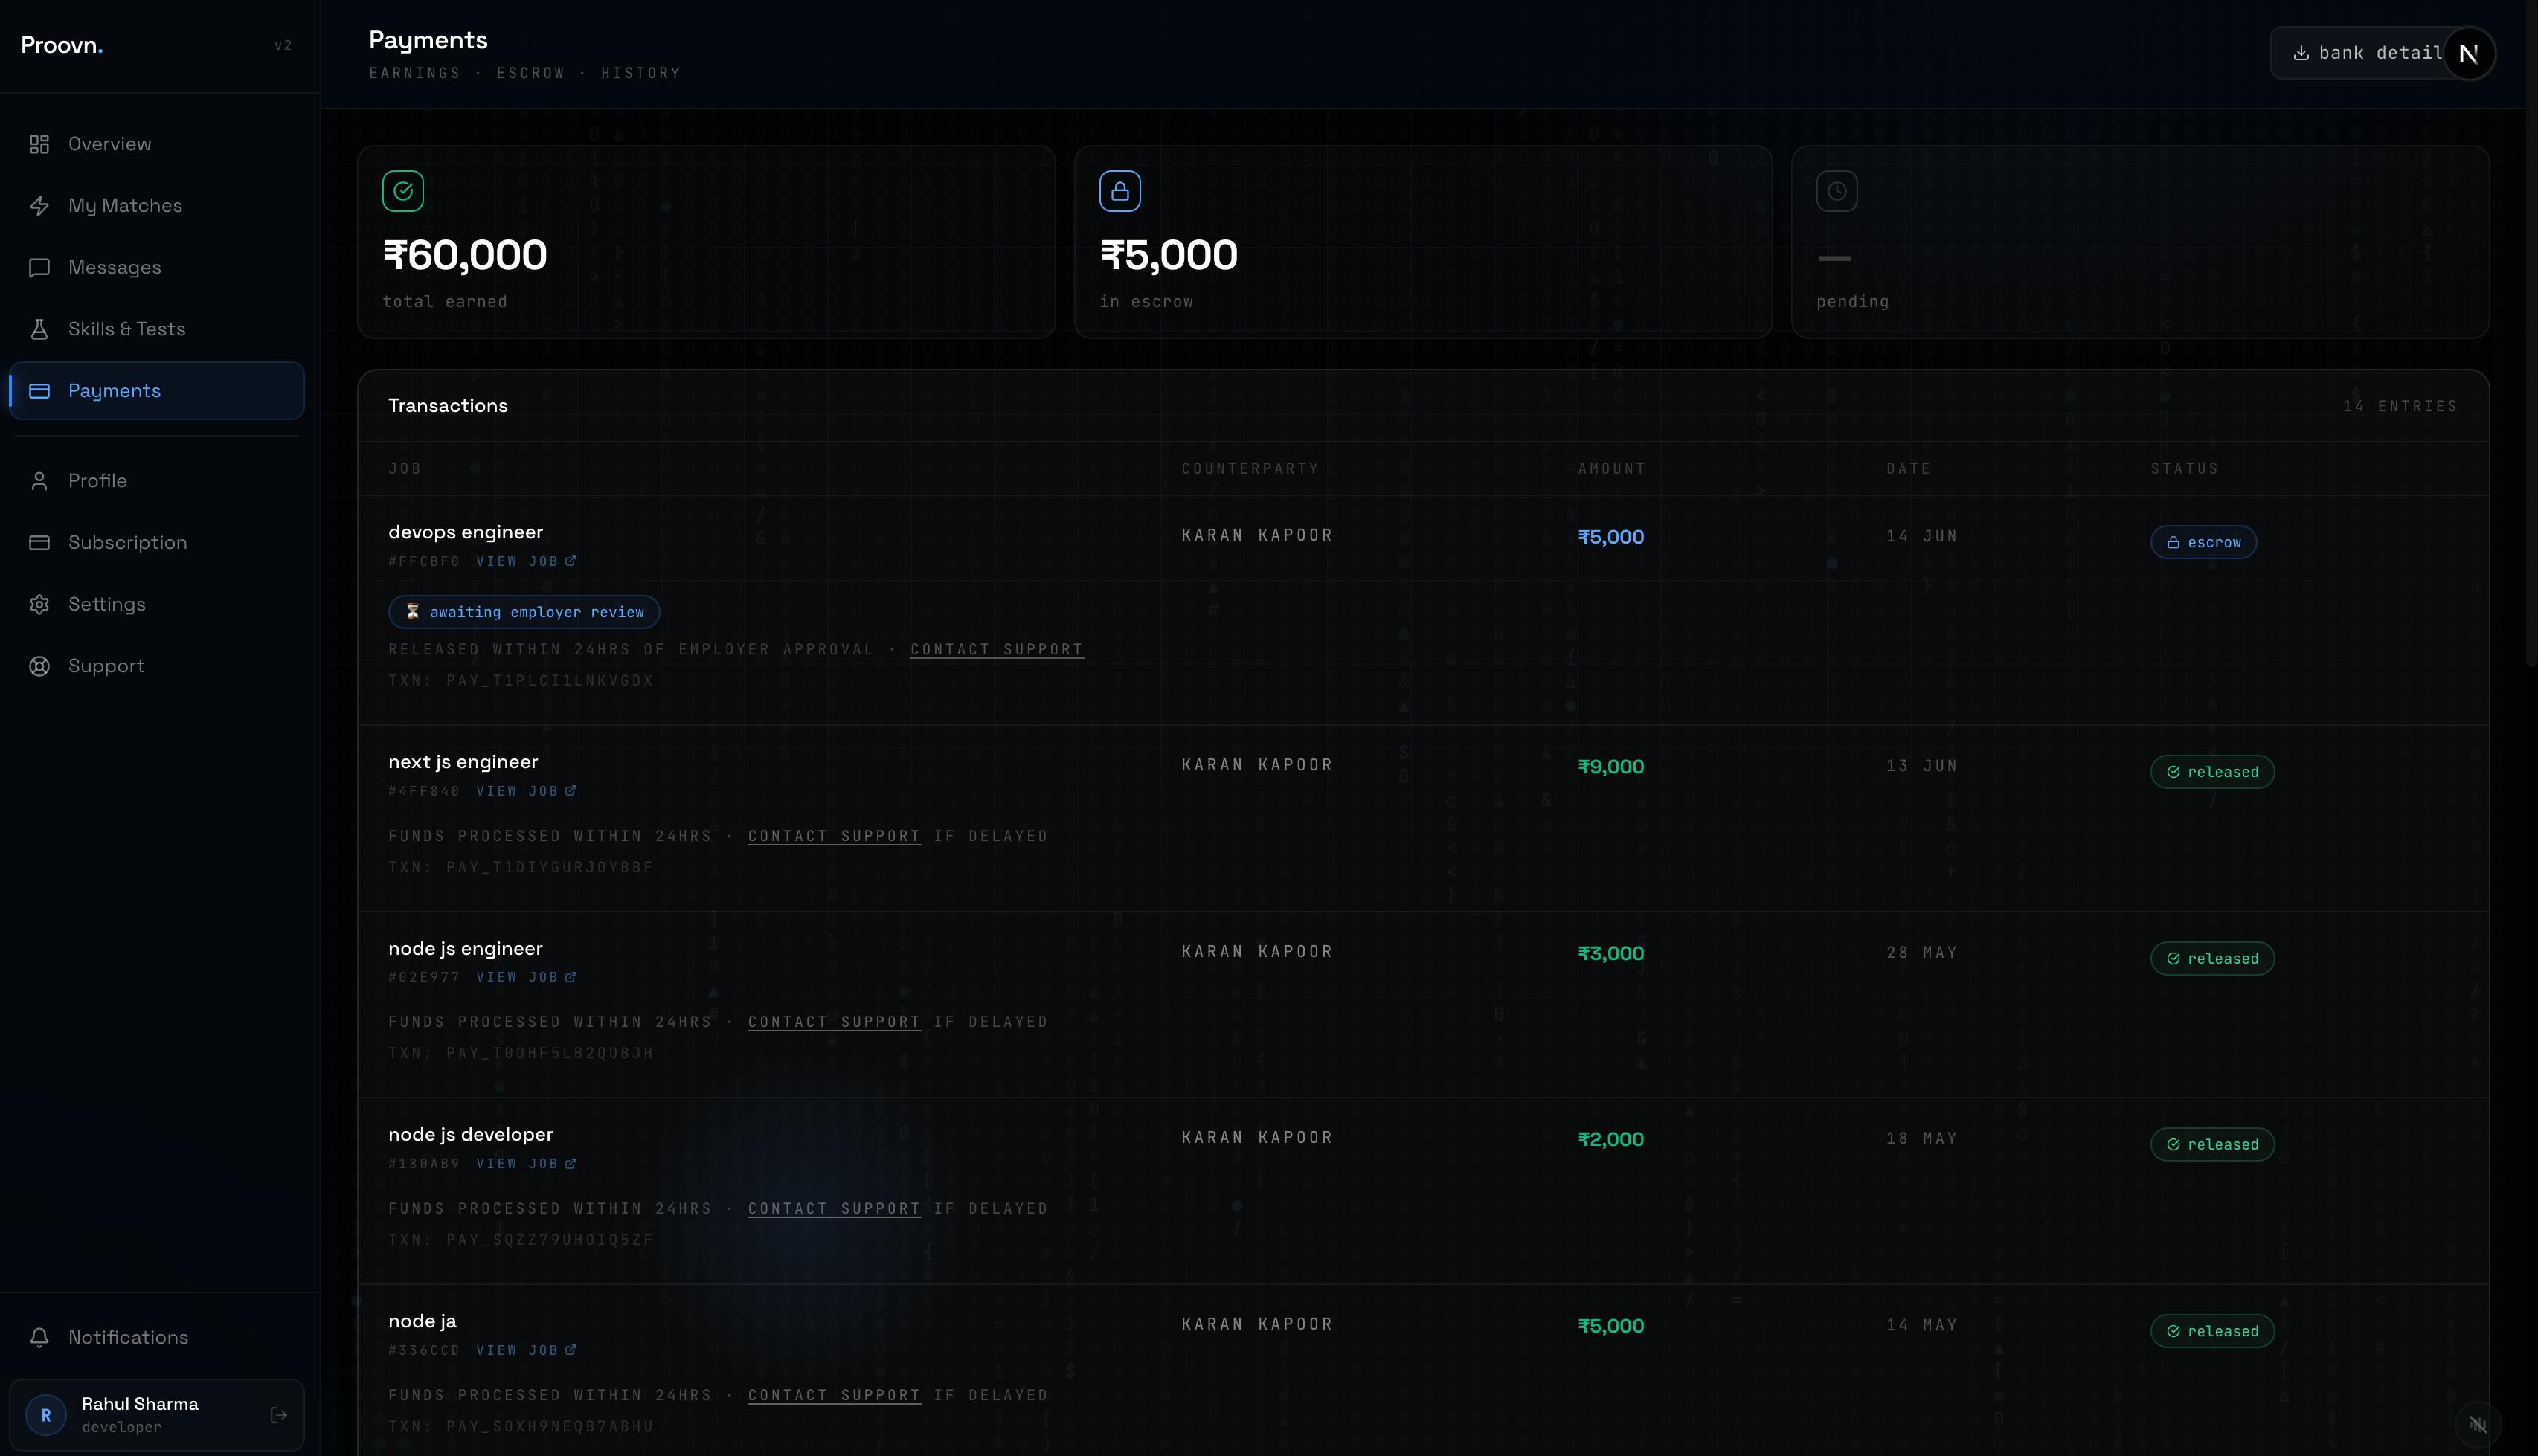Click the pending clock icon

click(1837, 191)
